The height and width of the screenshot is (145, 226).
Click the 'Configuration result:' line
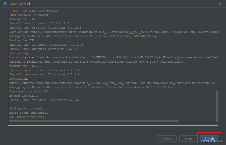[x=28, y=108]
